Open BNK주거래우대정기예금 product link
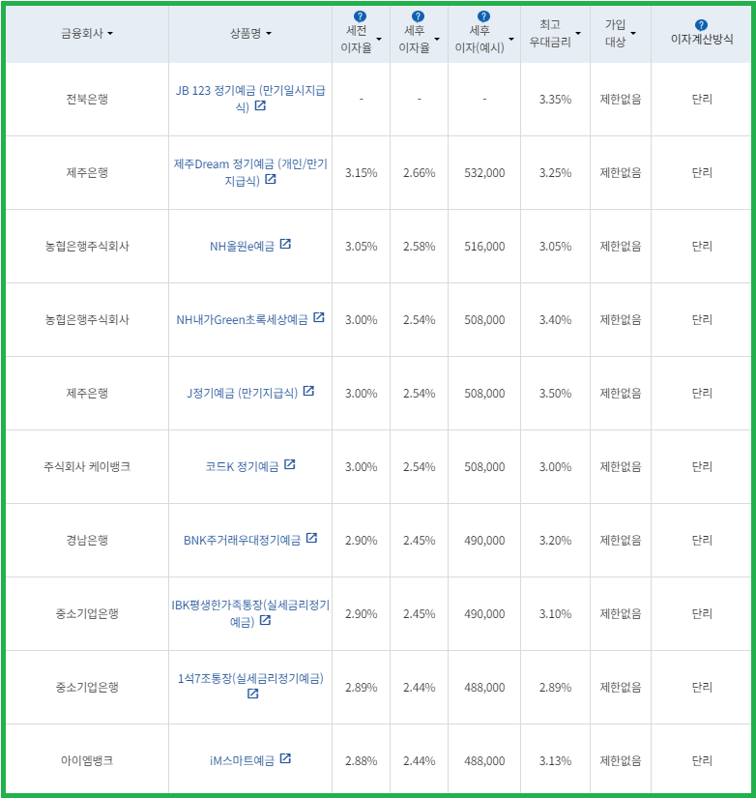Viewport: 756px width, 798px height. click(242, 540)
